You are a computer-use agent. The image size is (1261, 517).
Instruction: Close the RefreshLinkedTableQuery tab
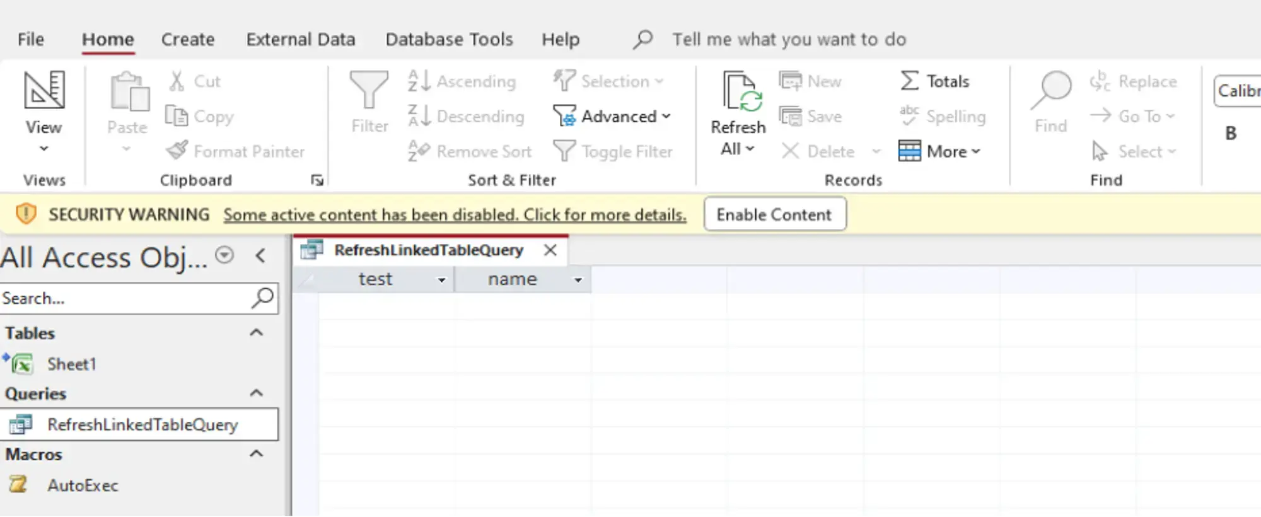pos(550,250)
